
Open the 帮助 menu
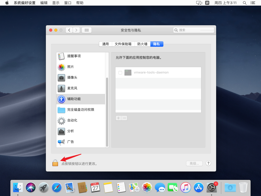click(80, 3)
